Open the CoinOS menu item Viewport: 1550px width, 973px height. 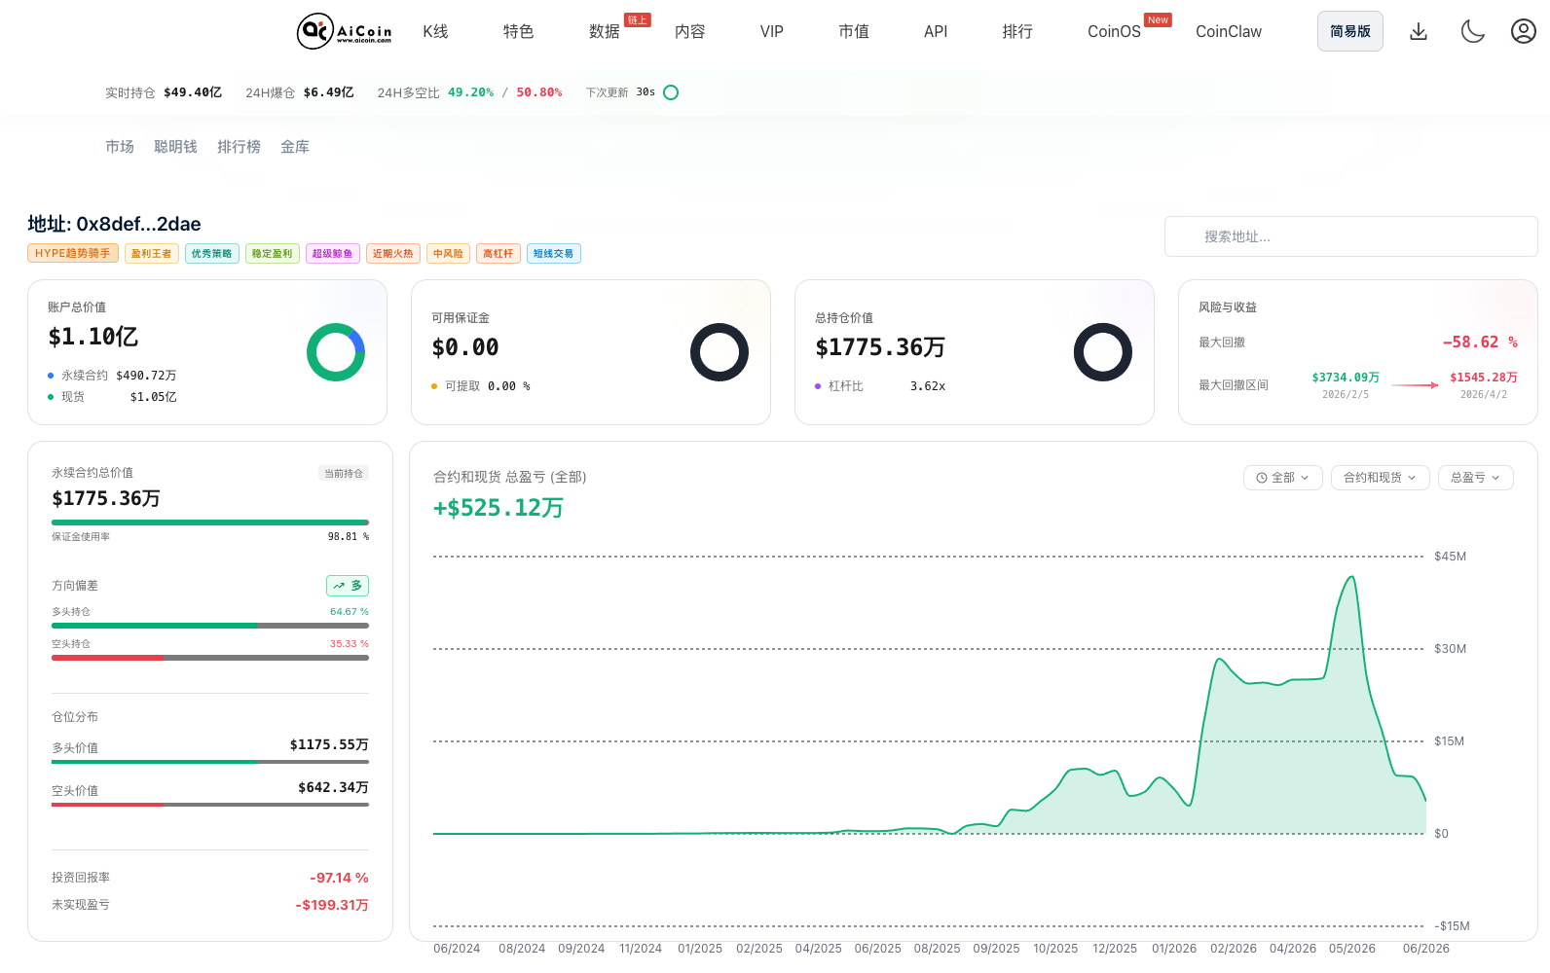click(x=1114, y=31)
